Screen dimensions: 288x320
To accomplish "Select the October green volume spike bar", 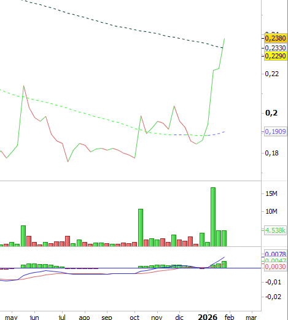I will click(141, 228).
